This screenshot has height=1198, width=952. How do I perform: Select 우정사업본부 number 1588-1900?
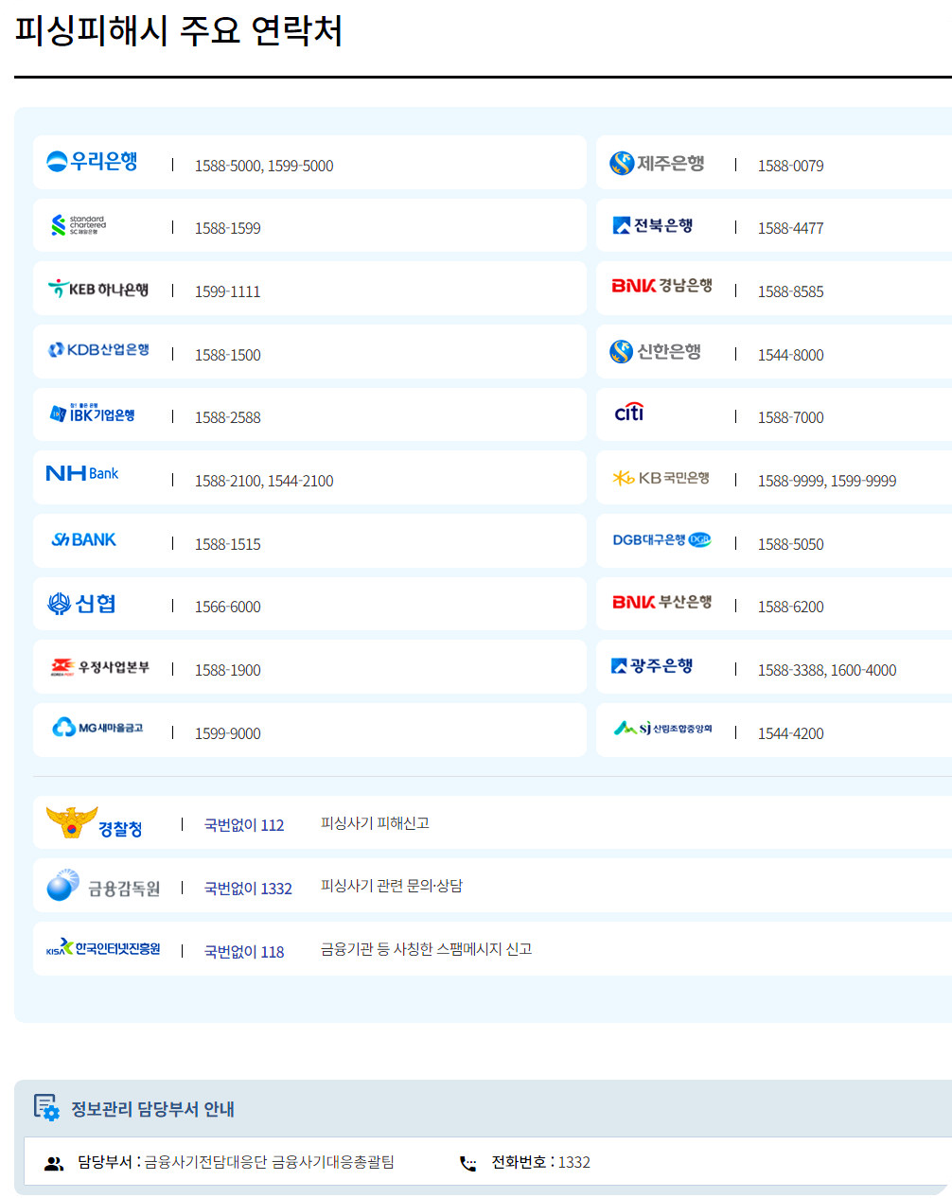tap(228, 670)
